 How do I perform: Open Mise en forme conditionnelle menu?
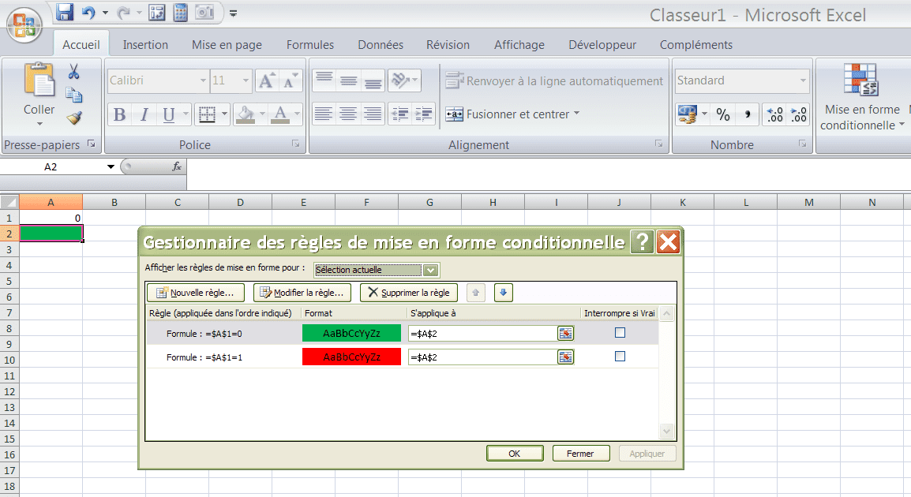862,96
